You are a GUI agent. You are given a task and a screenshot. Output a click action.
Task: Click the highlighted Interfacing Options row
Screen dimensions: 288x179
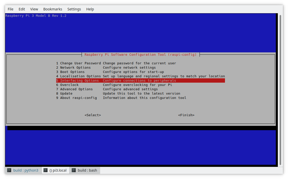pos(140,81)
